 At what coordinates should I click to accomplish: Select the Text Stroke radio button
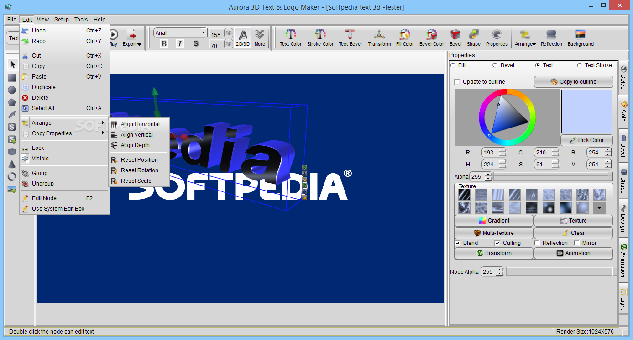tap(580, 65)
